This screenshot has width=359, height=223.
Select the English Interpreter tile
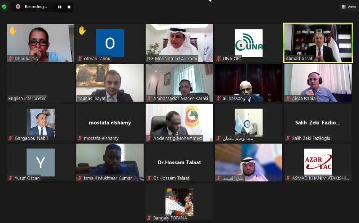pyautogui.click(x=40, y=83)
